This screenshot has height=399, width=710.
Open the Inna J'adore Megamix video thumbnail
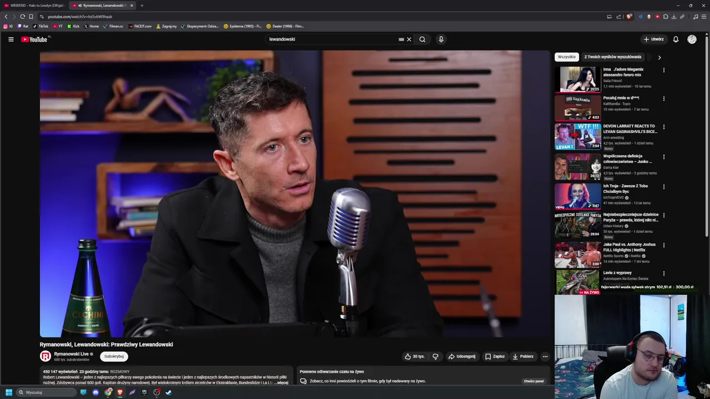click(577, 79)
